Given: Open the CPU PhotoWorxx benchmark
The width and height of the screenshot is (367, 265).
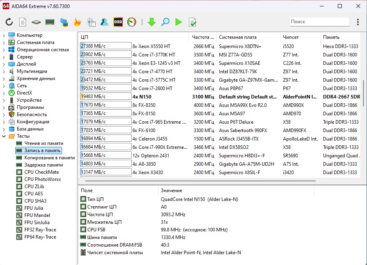Looking at the screenshot, I should click(42, 180).
